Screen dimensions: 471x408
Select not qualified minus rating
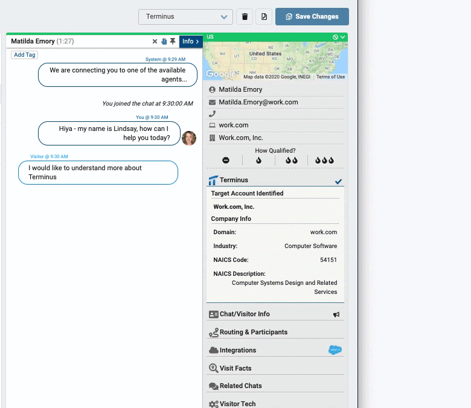(226, 161)
